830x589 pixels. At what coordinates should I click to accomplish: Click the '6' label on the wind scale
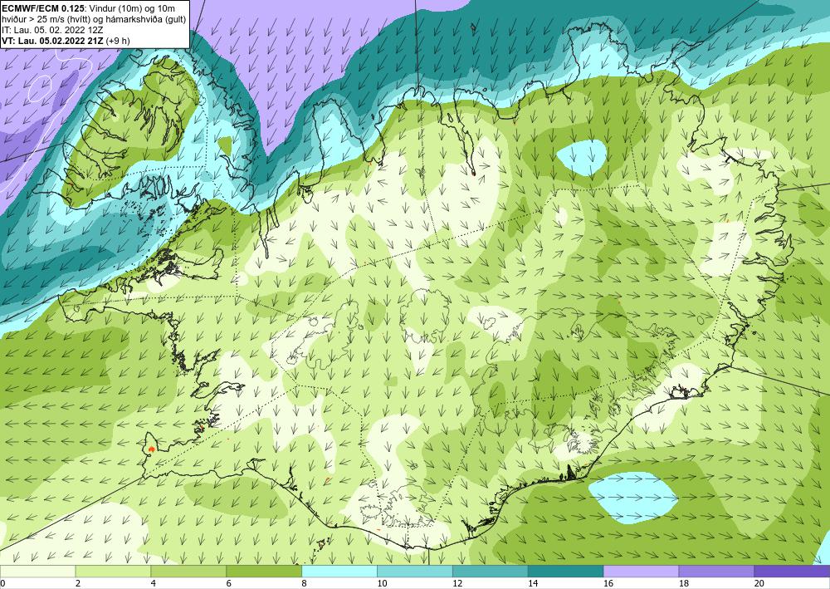229,584
